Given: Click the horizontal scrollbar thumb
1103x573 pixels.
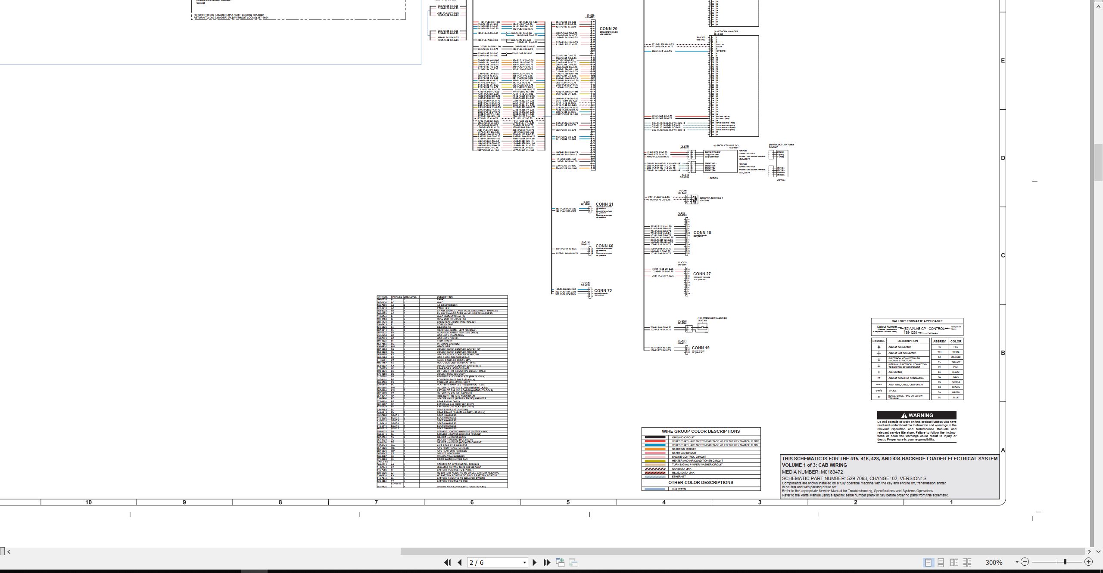Looking at the screenshot, I should pyautogui.click(x=742, y=551).
